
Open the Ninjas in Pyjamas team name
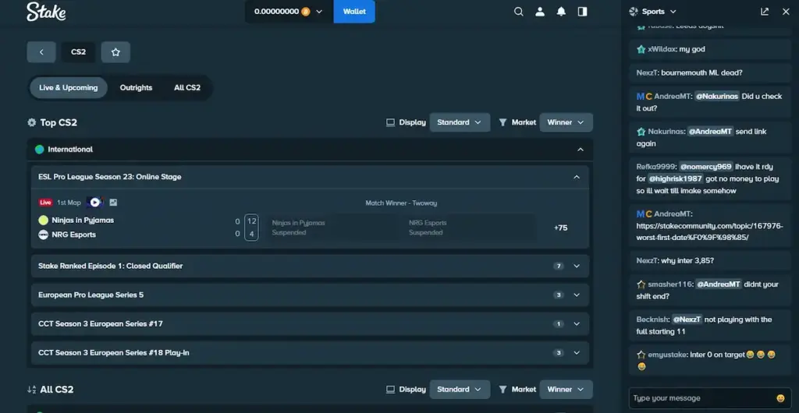[83, 221]
